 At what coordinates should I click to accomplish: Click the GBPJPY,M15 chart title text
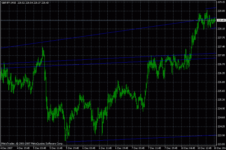(9, 3)
